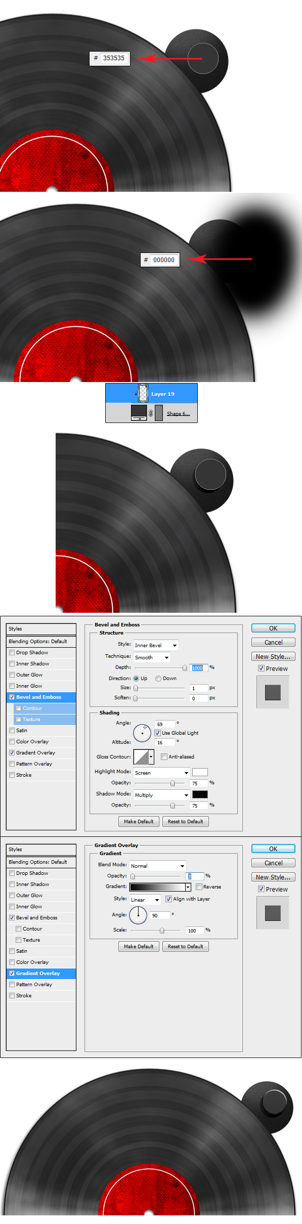Click the shading Angle dial showing 69 degrees
Screen dimensions: 302x1224
[x=142, y=733]
